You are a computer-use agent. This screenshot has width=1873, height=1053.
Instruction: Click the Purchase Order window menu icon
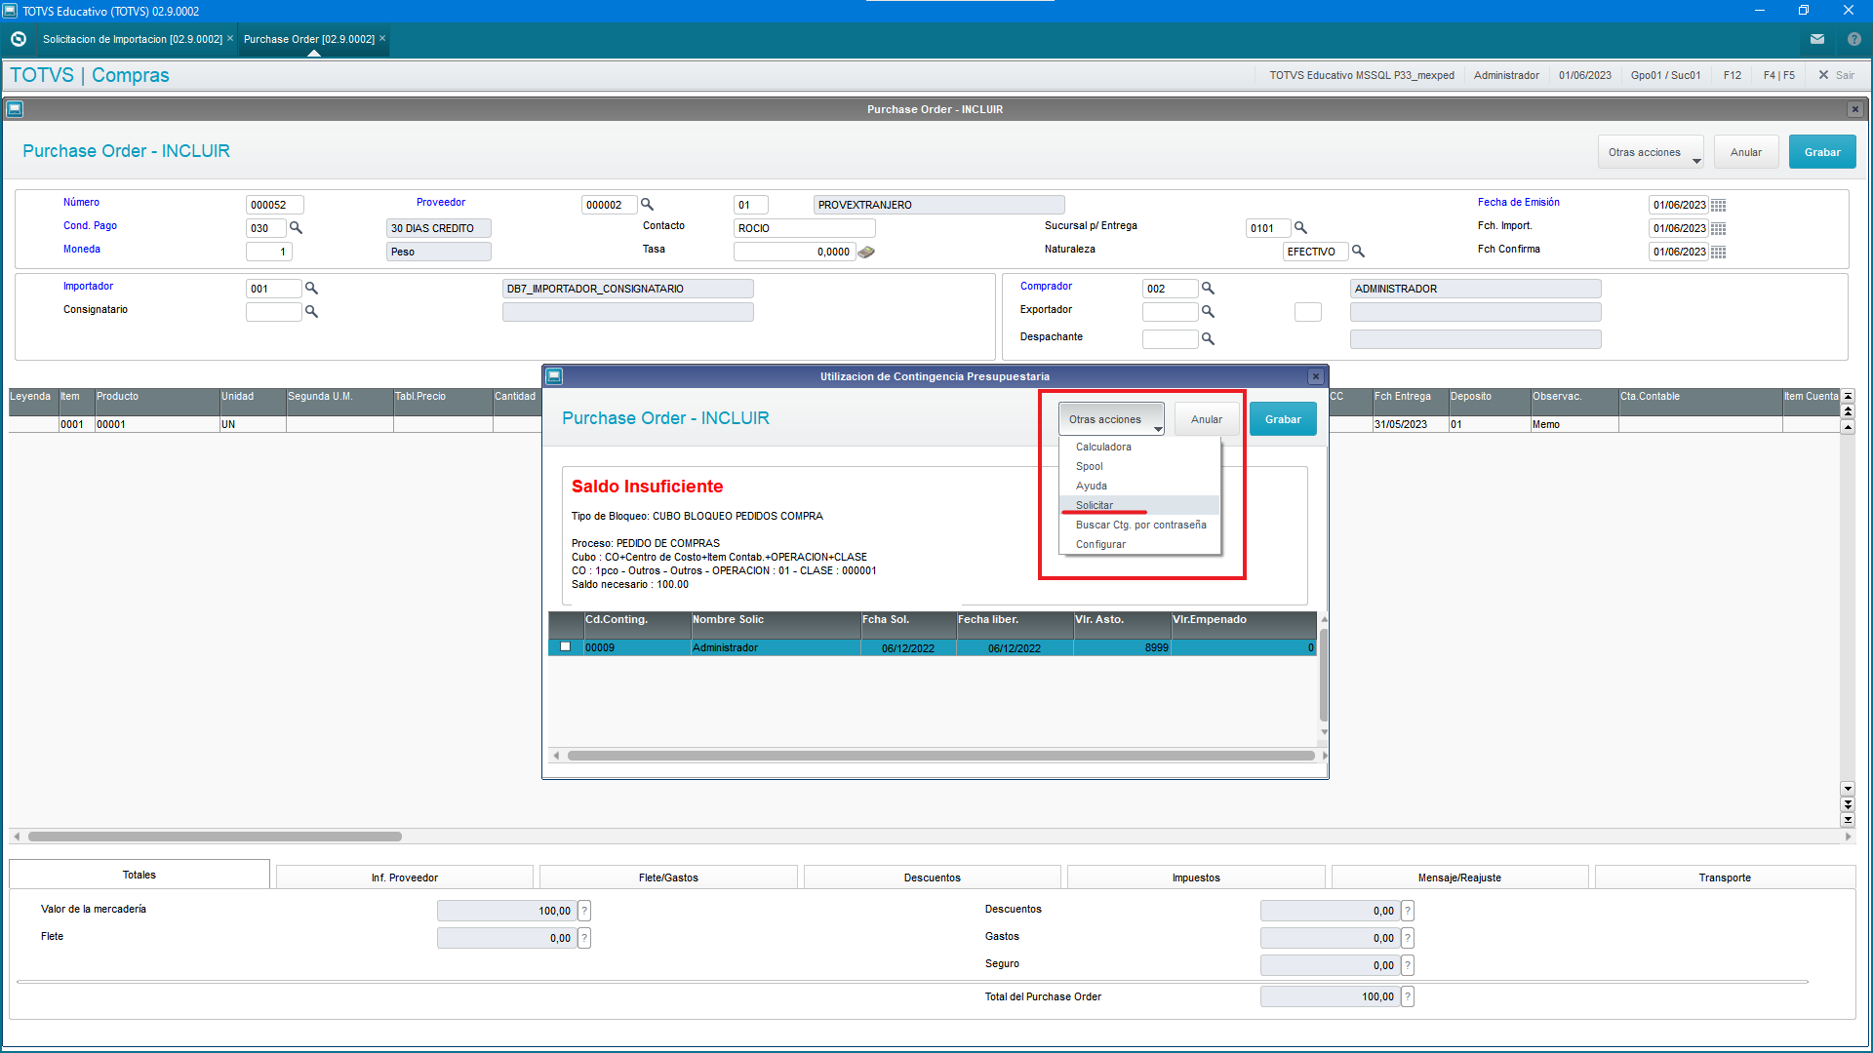pos(15,109)
